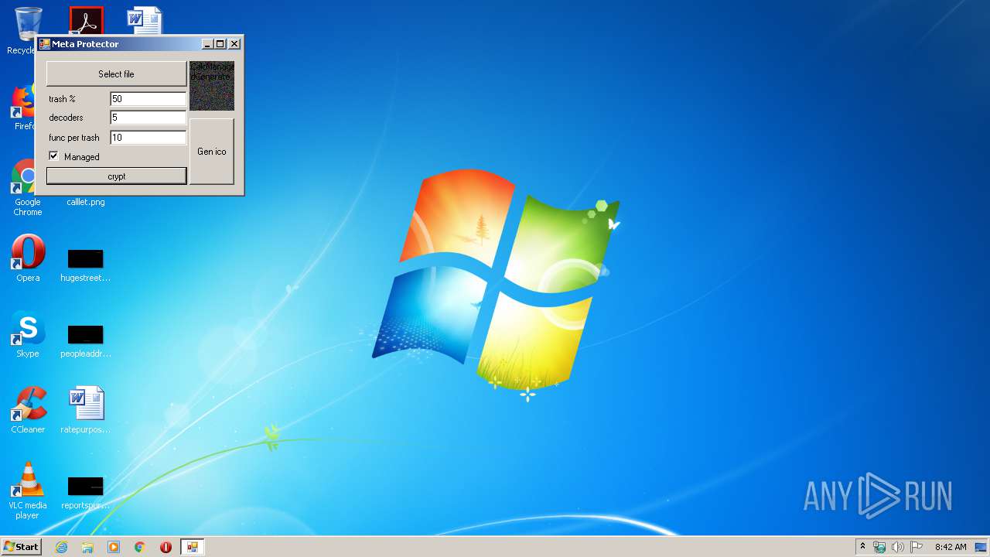Open the Start menu

tap(22, 547)
